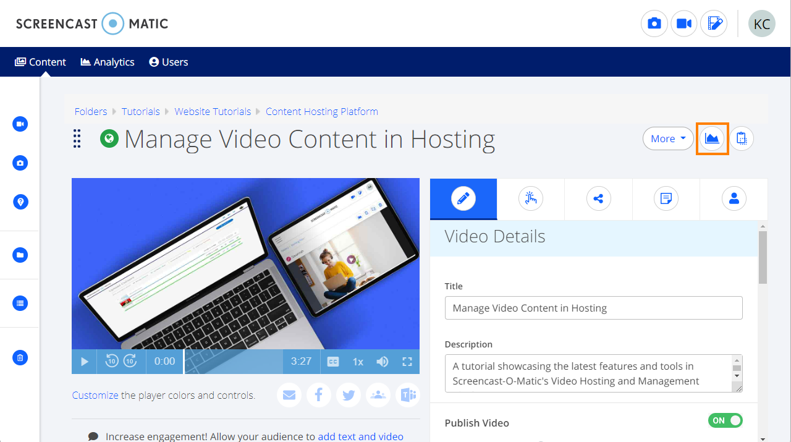Click the drag handle dots beside title
Screen dimensions: 791x442
pos(77,138)
